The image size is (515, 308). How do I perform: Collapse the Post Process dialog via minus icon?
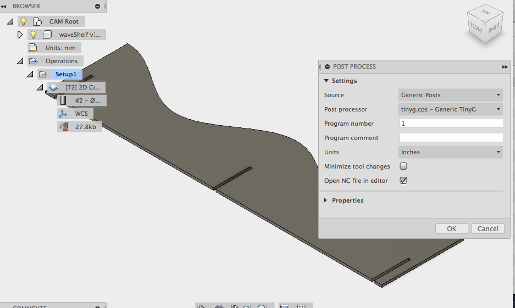click(327, 66)
